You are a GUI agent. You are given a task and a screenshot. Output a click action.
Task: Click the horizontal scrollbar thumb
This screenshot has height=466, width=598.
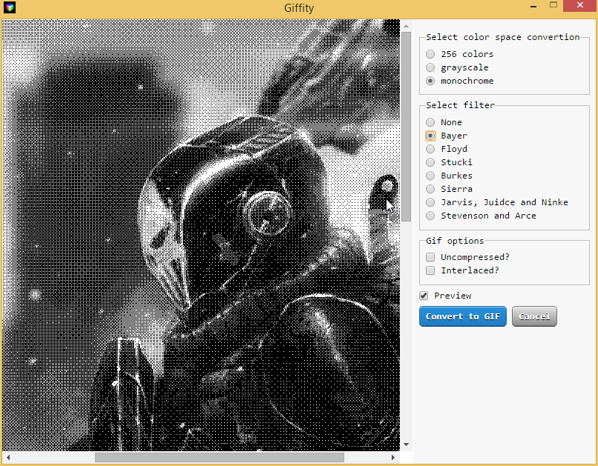tap(220, 457)
